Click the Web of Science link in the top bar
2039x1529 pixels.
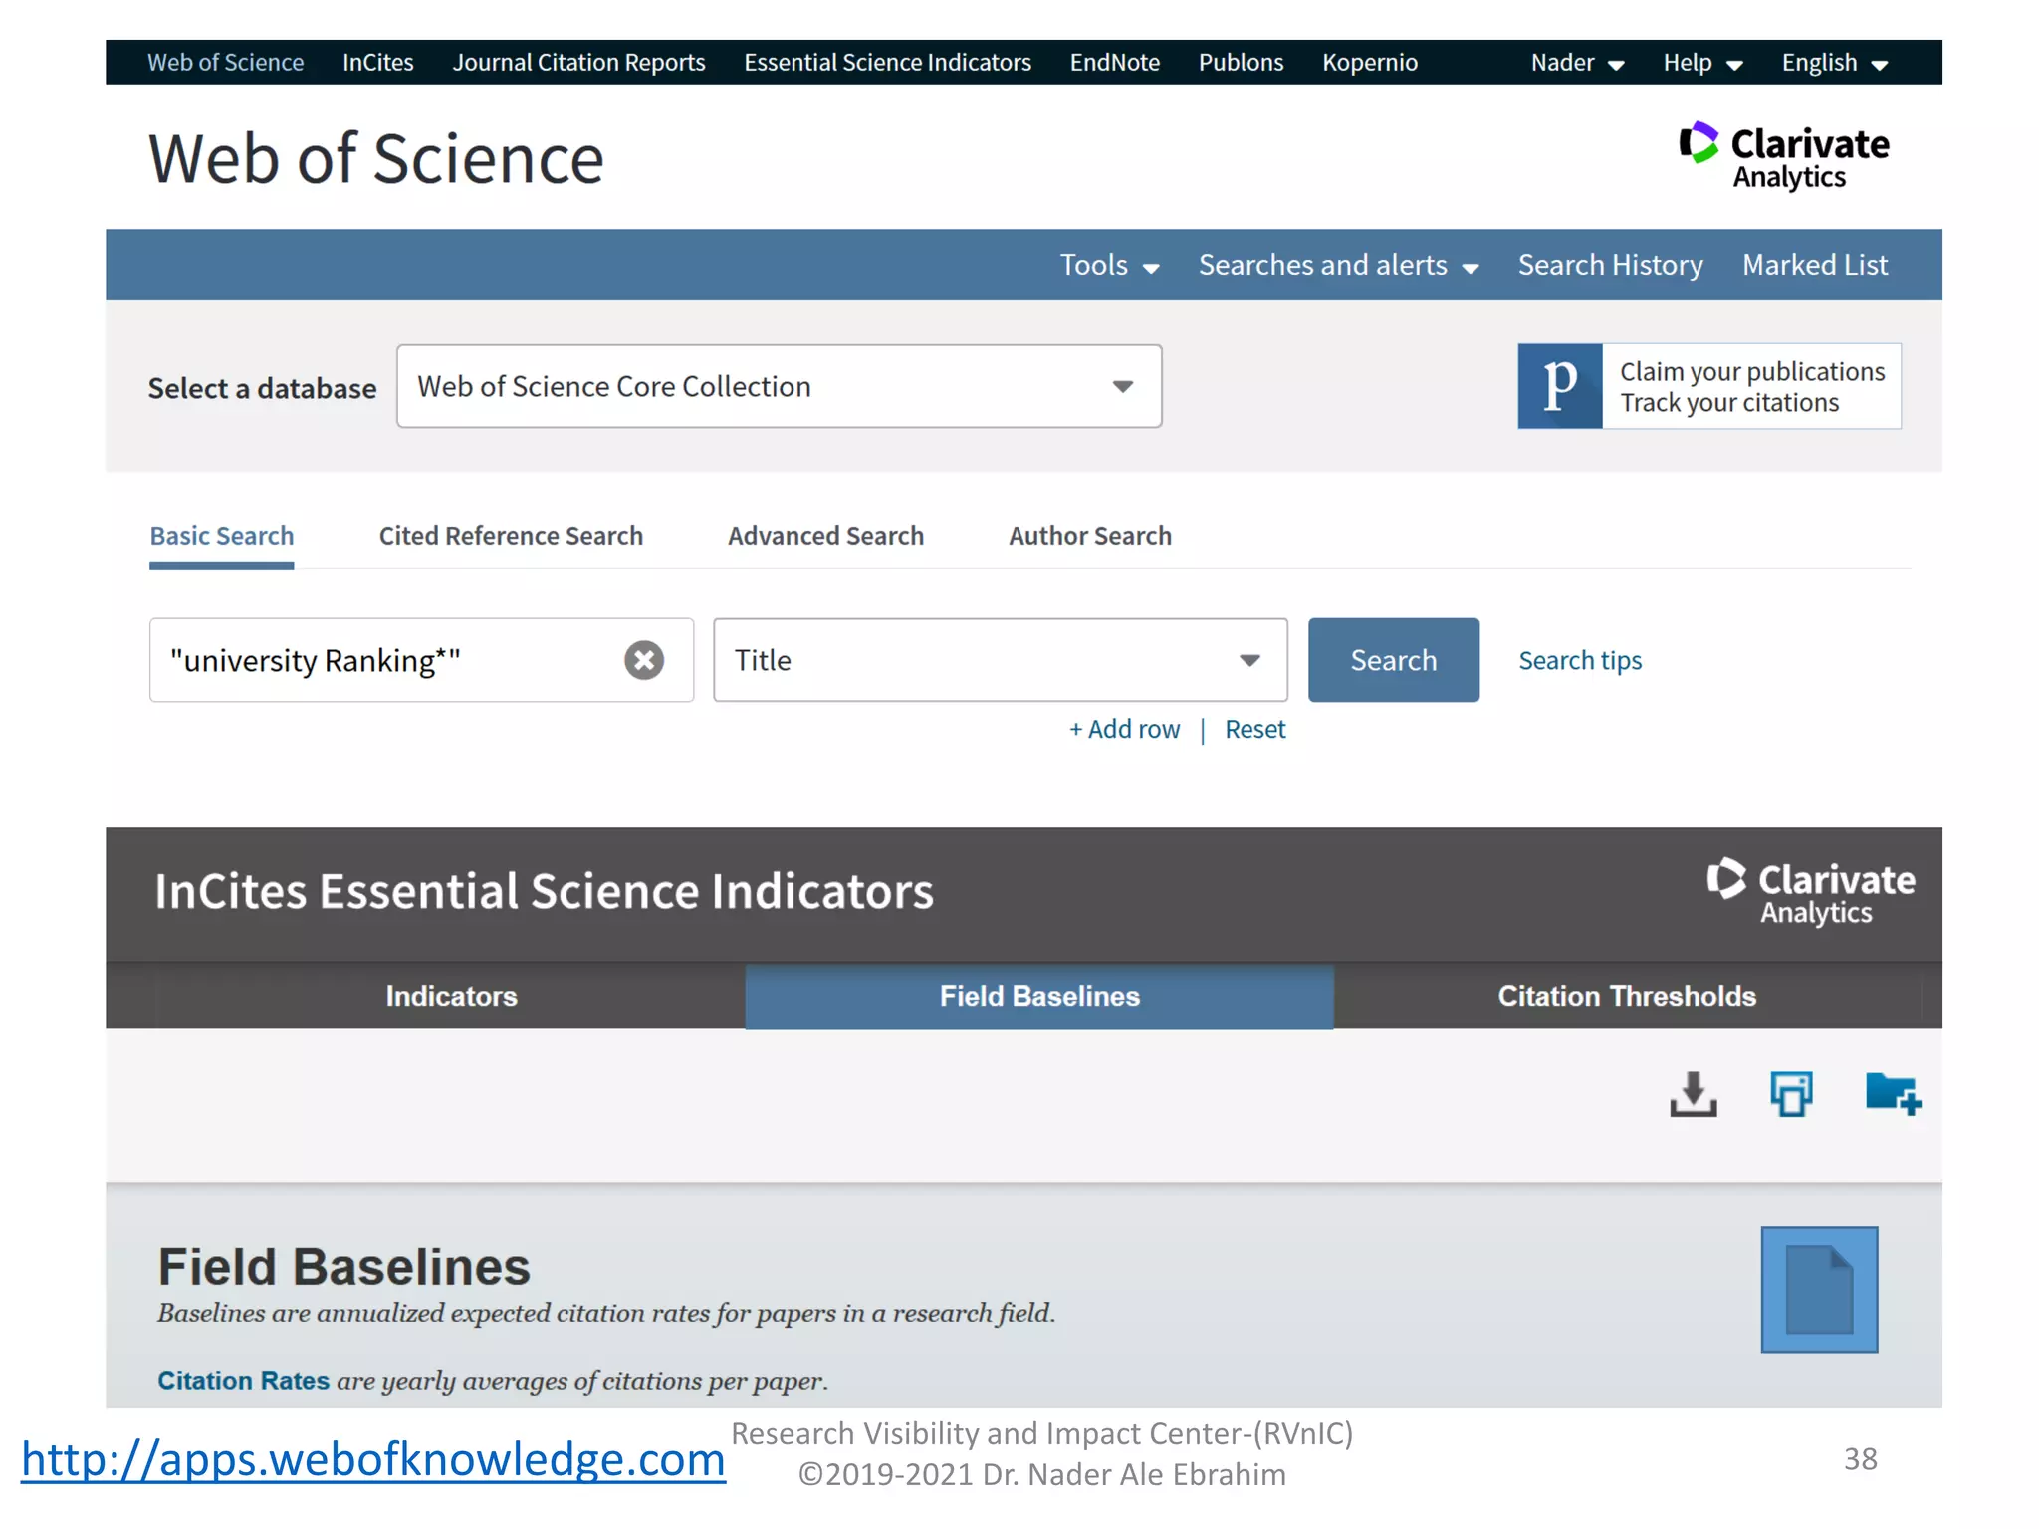[x=225, y=63]
